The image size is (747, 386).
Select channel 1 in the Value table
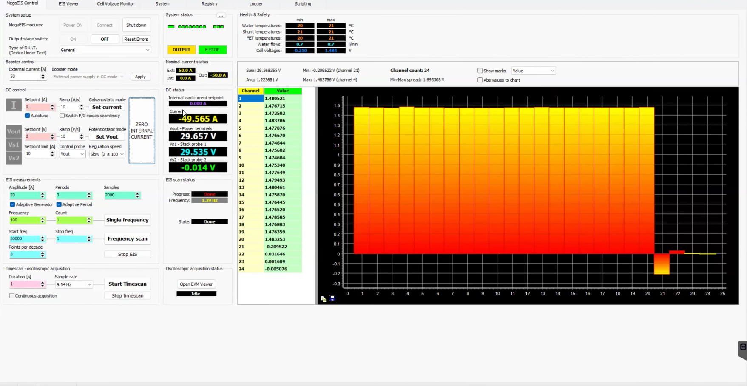(250, 98)
